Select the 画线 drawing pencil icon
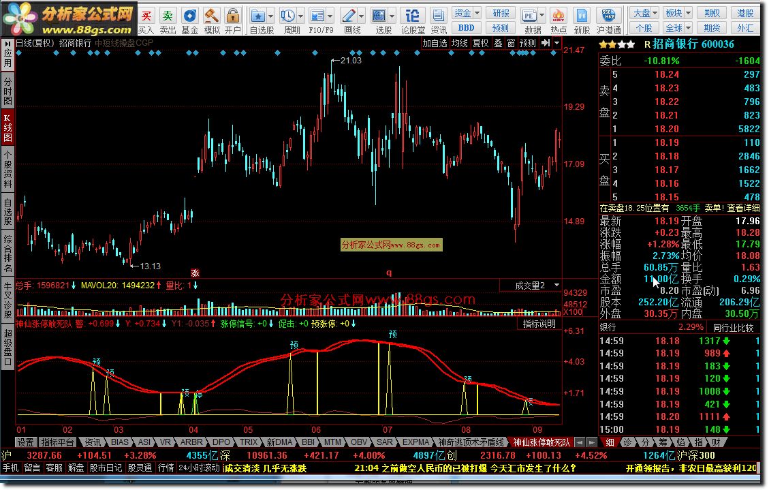 coord(349,16)
